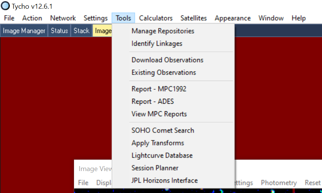Viewport: 322px width, 193px height.
Task: Open JPL Horizons Interface
Action: pos(164,181)
